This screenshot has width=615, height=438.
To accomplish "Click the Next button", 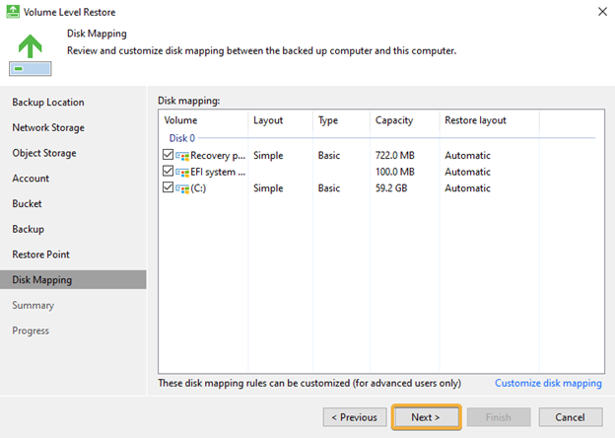I will (x=426, y=417).
